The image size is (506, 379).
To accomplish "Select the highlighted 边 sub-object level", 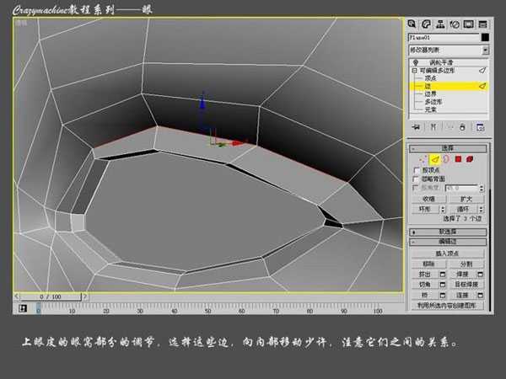I will tap(449, 86).
